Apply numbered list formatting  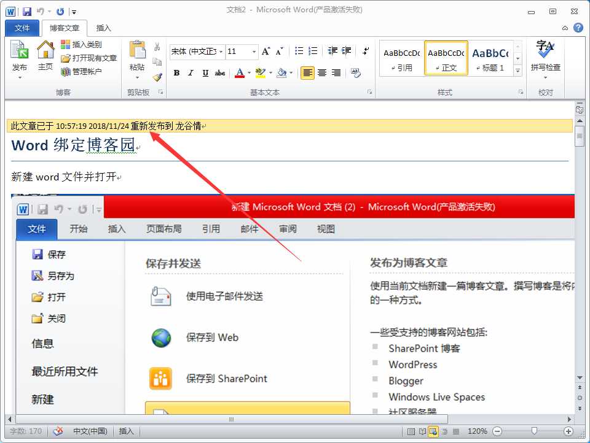(x=313, y=51)
